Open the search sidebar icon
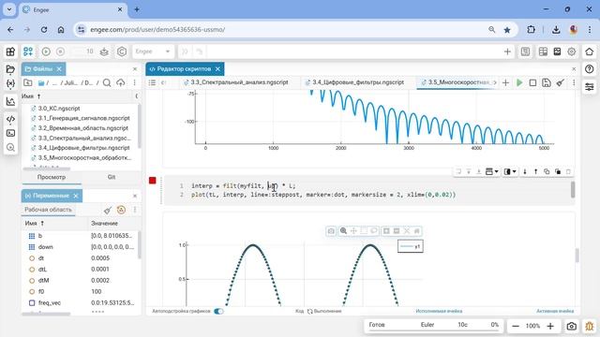The height and width of the screenshot is (337, 600). point(10,148)
